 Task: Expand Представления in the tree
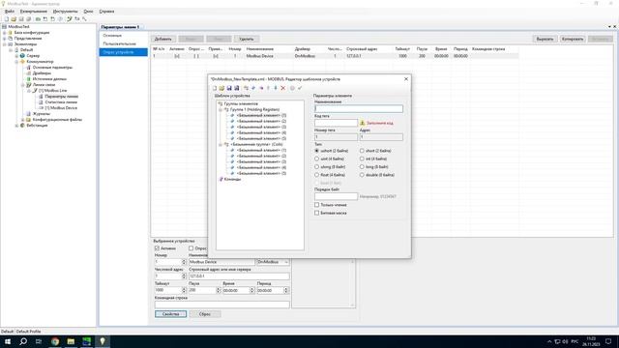tap(4, 39)
